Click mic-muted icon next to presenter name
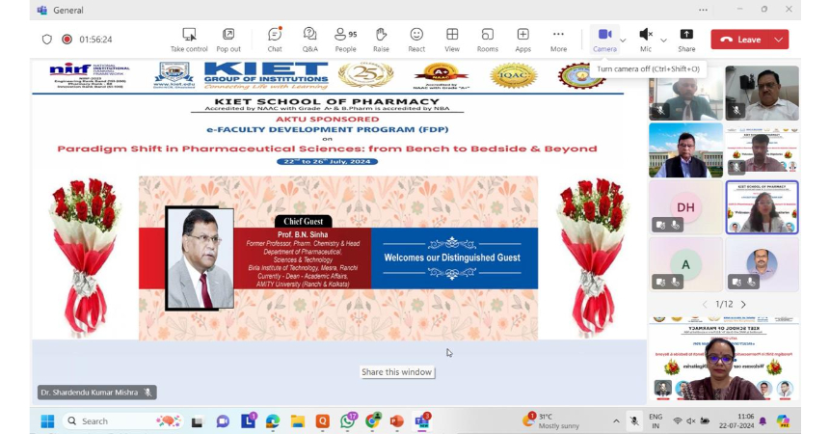The width and height of the screenshot is (830, 434). [148, 393]
